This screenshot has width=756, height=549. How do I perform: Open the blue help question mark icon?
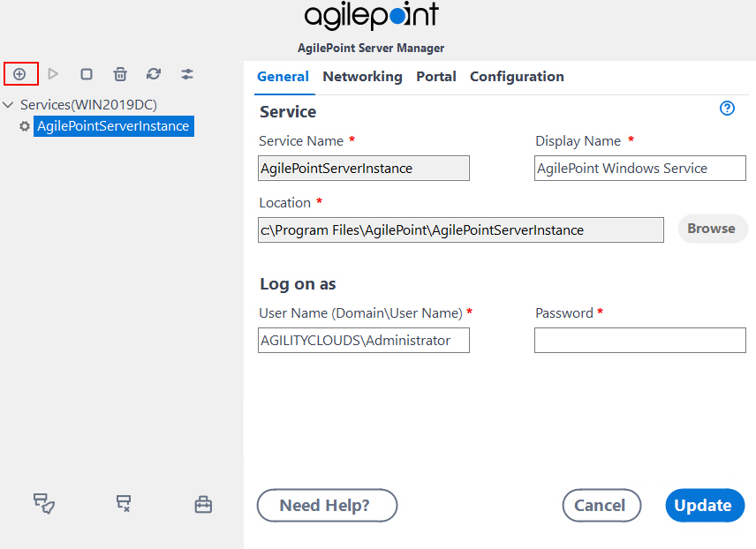point(727,109)
